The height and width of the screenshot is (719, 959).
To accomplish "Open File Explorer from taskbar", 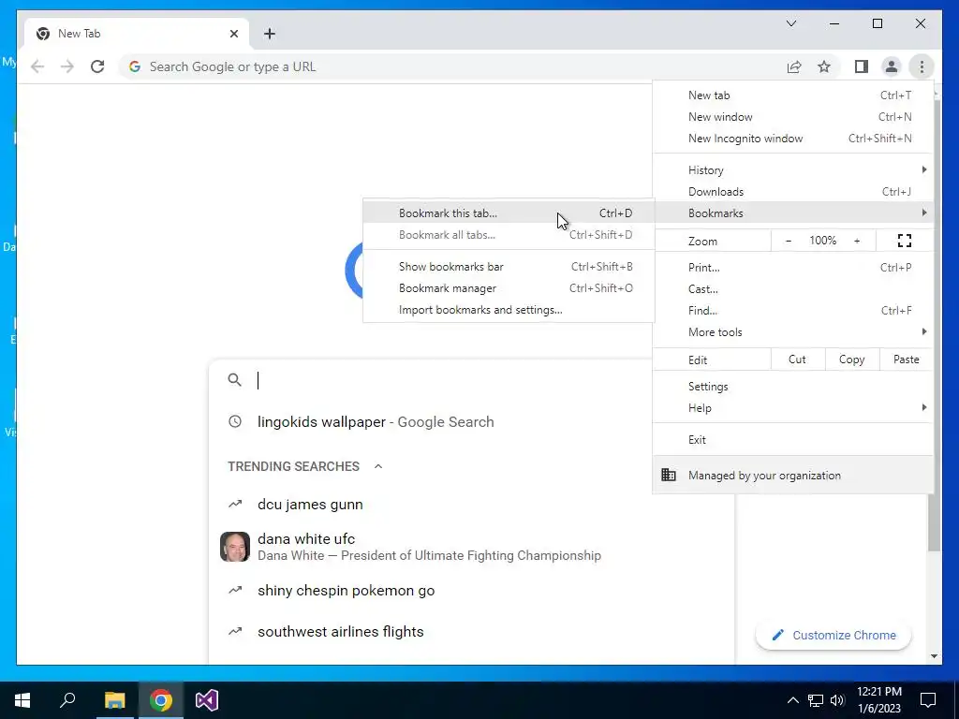I will [114, 700].
